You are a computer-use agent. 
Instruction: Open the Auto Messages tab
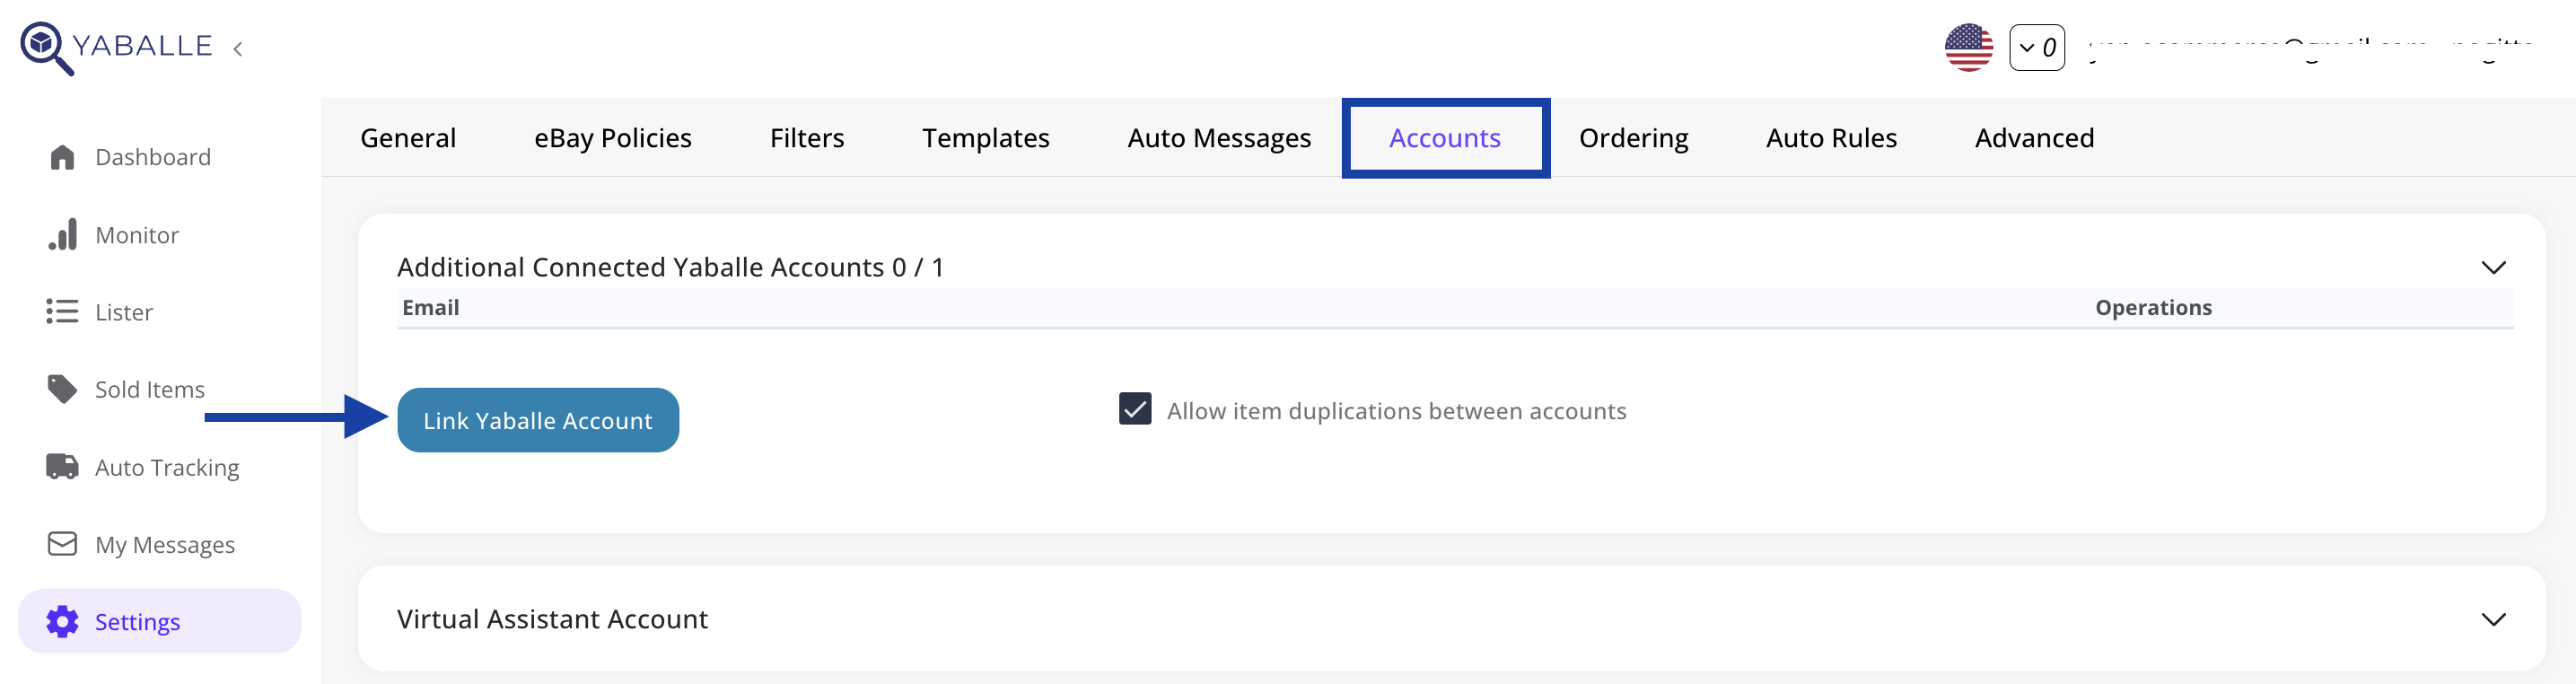pyautogui.click(x=1219, y=138)
